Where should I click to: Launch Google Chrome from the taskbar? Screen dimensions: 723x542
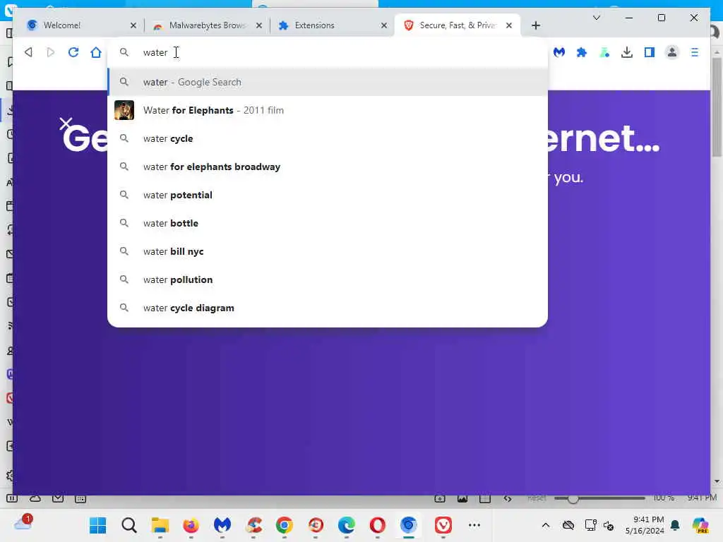[285, 525]
